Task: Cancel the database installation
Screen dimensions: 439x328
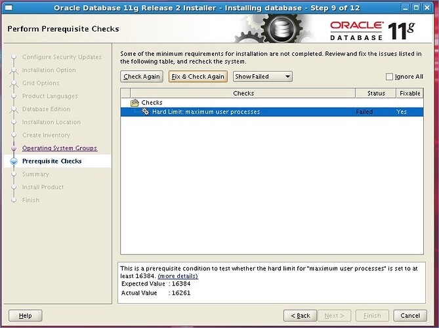Action: (409, 316)
